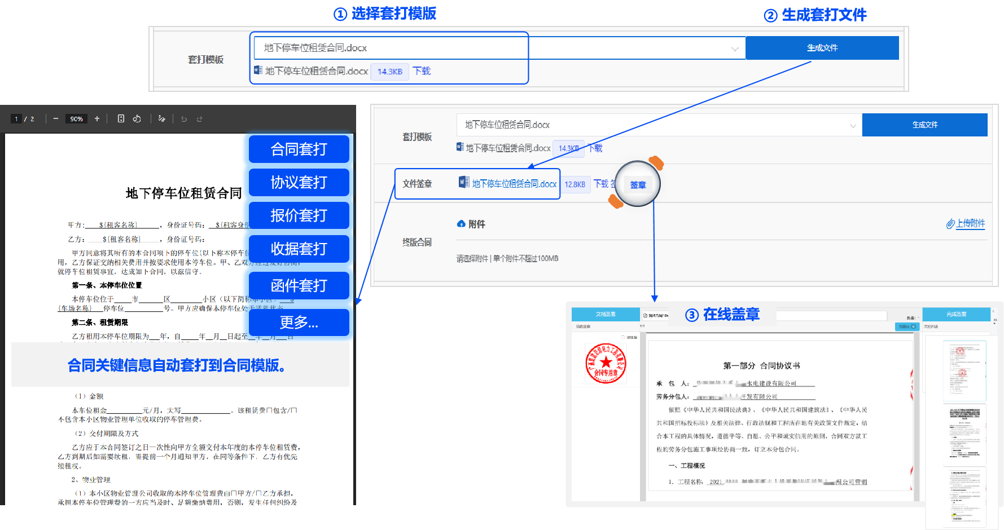Switch to the 文档签署 tab

pyautogui.click(x=606, y=314)
